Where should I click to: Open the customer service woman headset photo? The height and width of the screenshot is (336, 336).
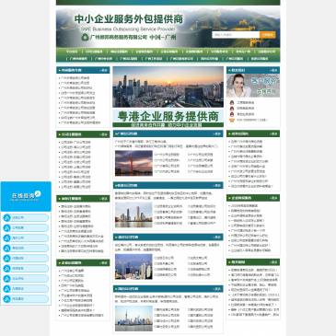click(253, 86)
